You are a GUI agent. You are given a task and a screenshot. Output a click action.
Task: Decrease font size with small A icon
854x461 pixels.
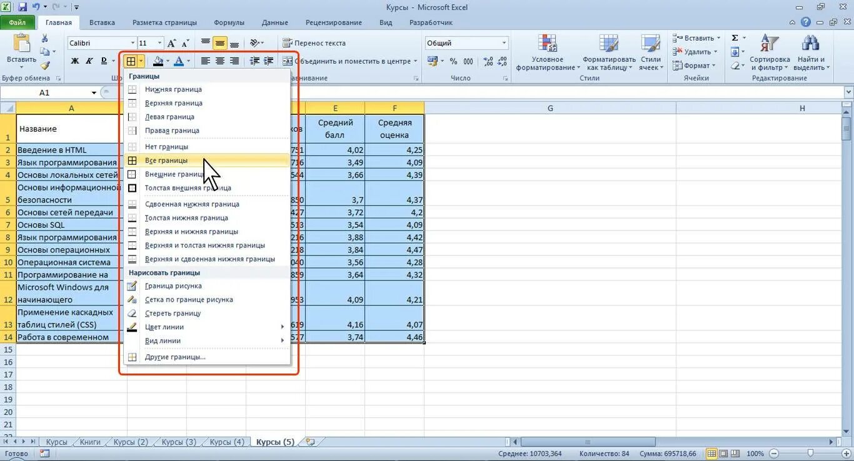[186, 43]
